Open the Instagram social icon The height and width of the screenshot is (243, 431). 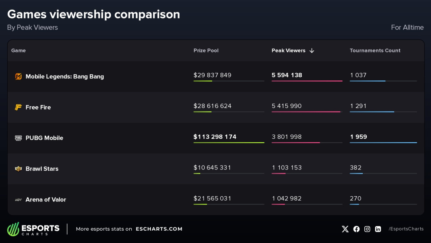(x=367, y=229)
